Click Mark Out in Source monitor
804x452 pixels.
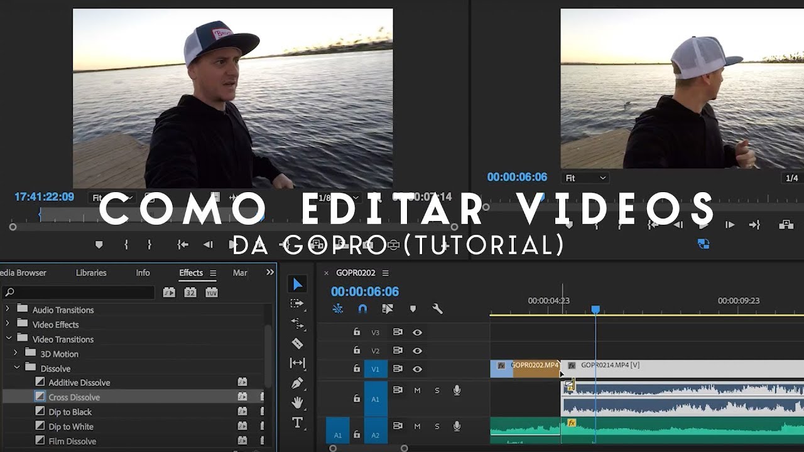pyautogui.click(x=149, y=245)
